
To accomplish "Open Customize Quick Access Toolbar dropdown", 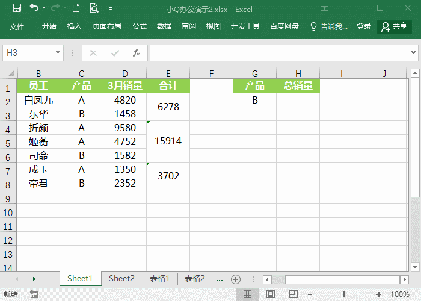I will coord(111,9).
